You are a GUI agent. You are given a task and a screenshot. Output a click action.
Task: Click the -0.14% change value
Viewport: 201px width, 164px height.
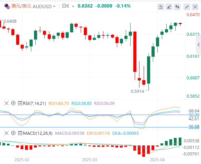click(123, 6)
